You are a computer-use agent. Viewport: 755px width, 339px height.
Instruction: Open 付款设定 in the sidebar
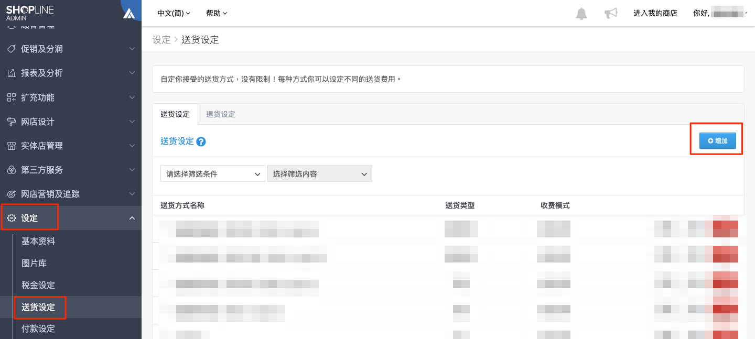38,329
